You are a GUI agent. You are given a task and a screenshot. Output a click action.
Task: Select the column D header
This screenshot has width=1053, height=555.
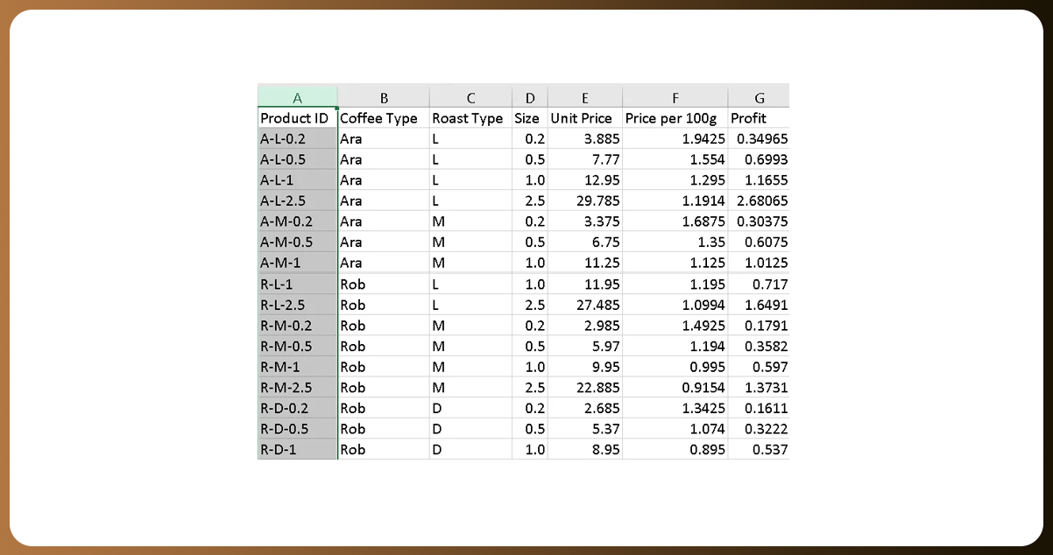[x=529, y=97]
